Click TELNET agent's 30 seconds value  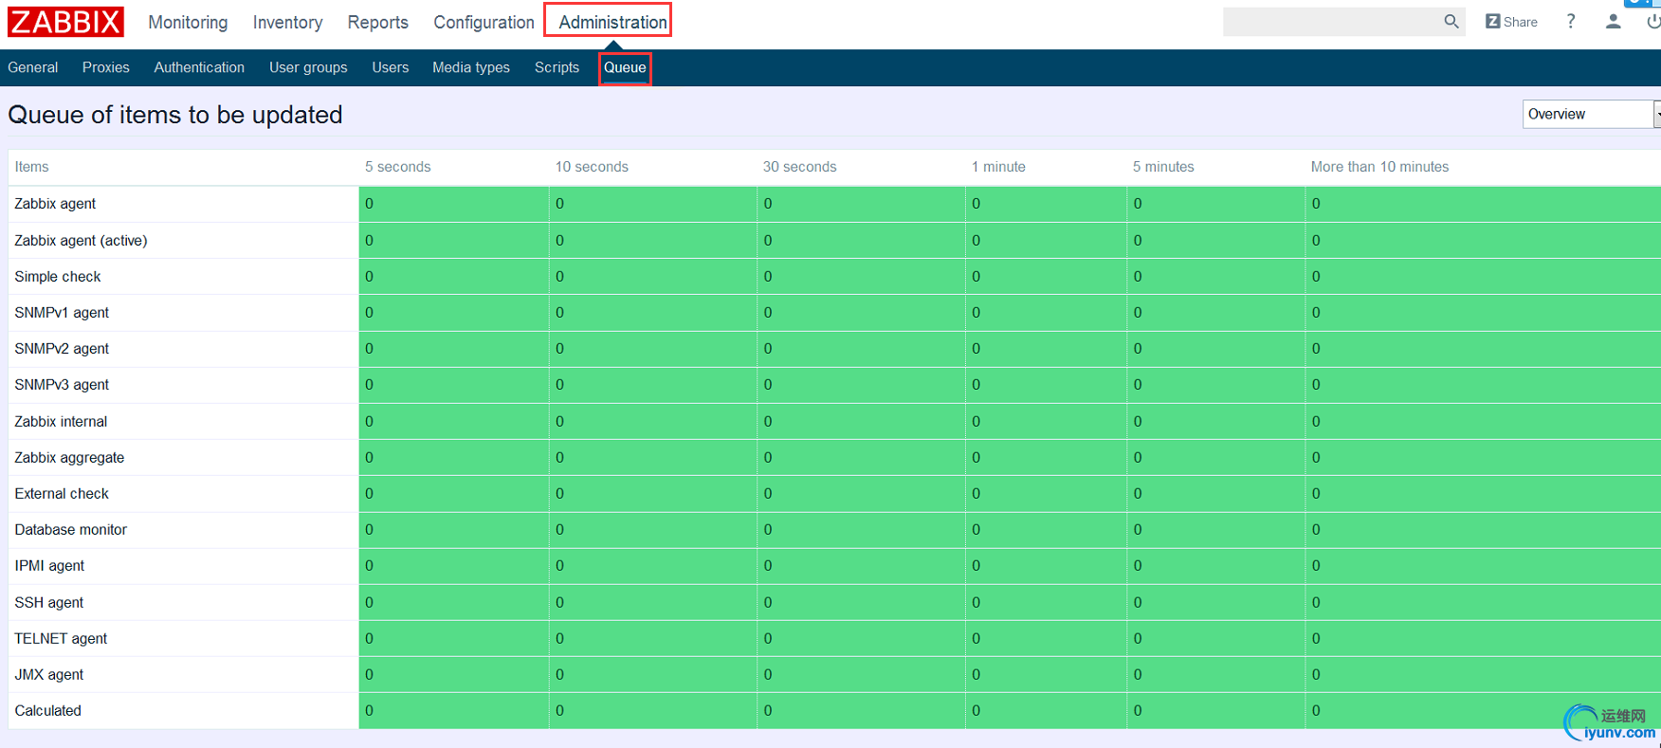click(x=768, y=639)
